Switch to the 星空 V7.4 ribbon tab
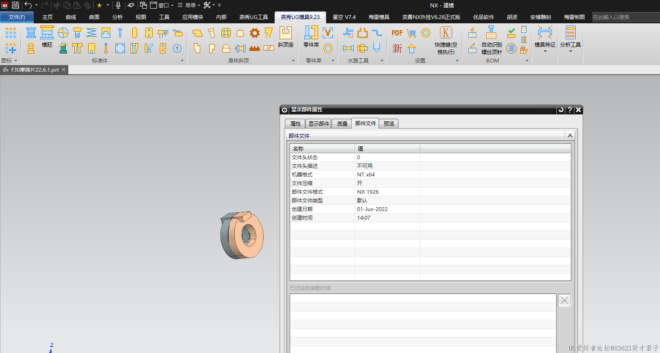This screenshot has height=353, width=660. click(x=344, y=17)
